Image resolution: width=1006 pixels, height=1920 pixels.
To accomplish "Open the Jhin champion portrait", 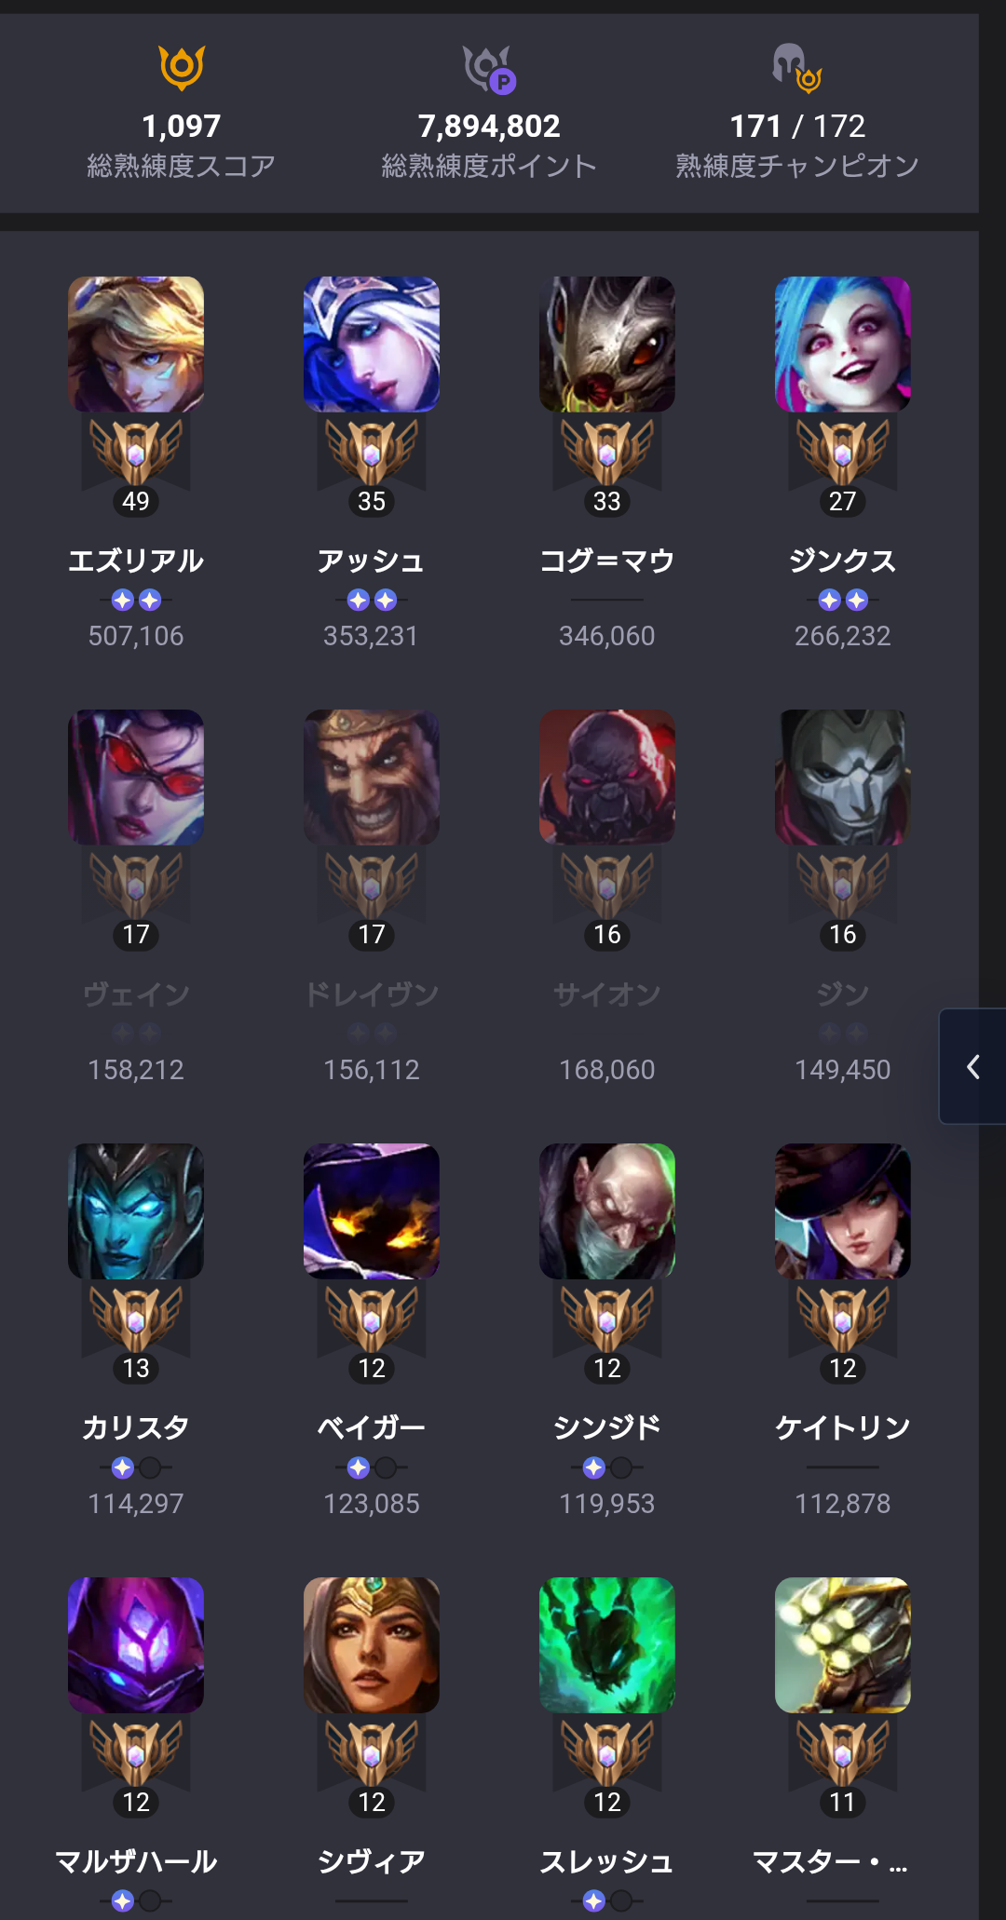I will pyautogui.click(x=843, y=777).
